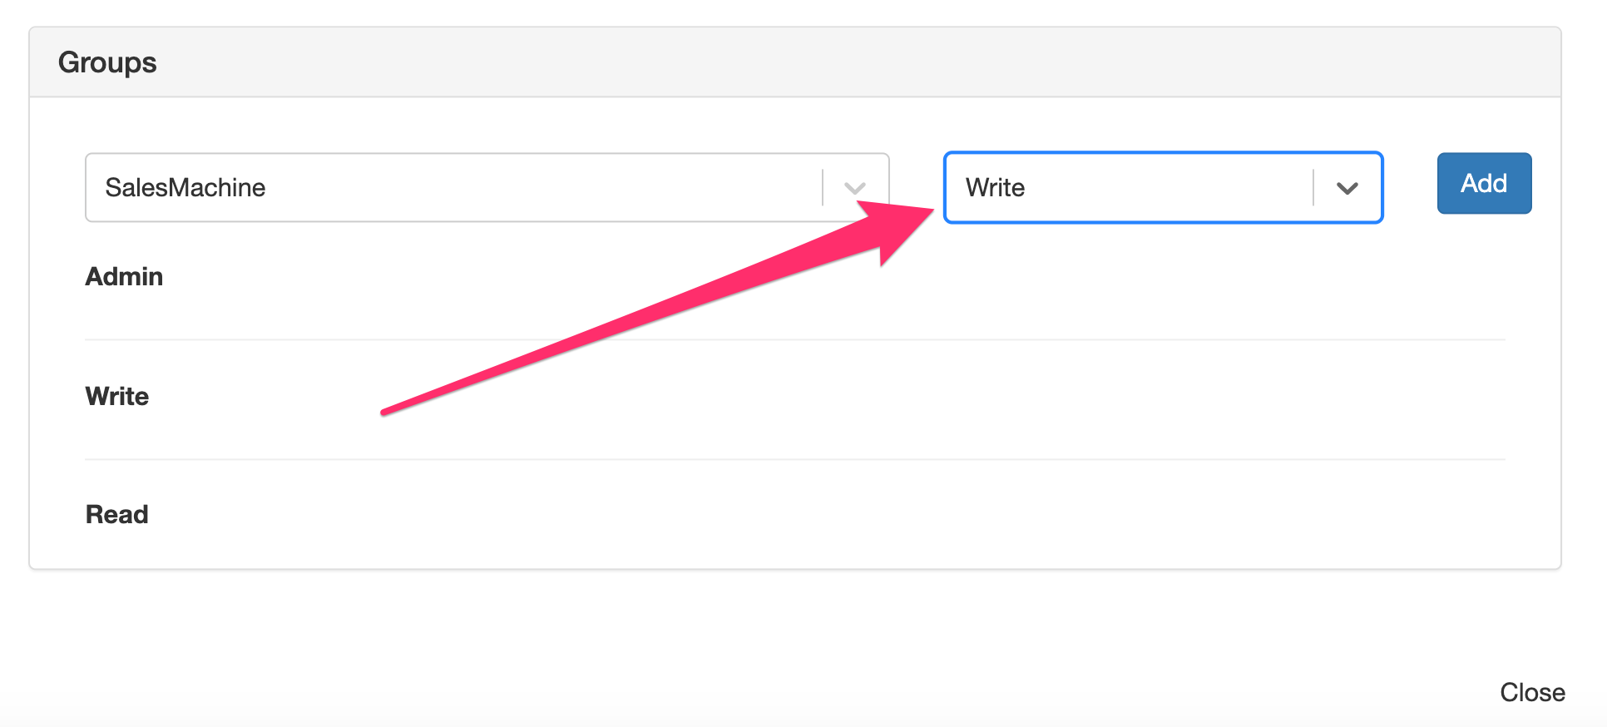Screen dimensions: 1607x727
Task: Click the Close link
Action: coord(1532,692)
